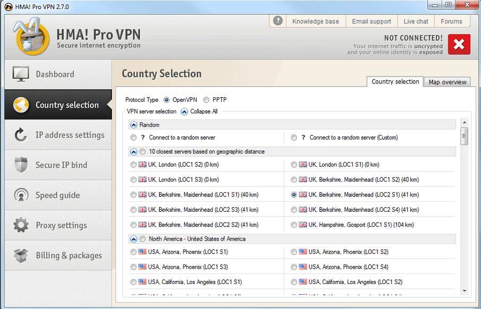Switch to the Map overview tab
This screenshot has width=481, height=309.
447,82
